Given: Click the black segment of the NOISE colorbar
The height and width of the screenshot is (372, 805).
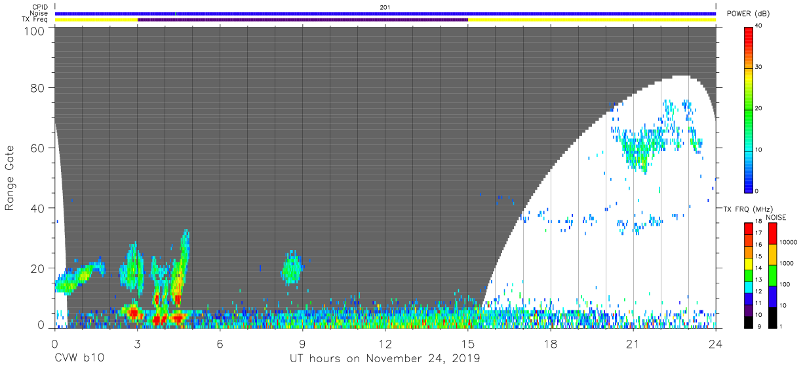Looking at the screenshot, I should pyautogui.click(x=772, y=317).
